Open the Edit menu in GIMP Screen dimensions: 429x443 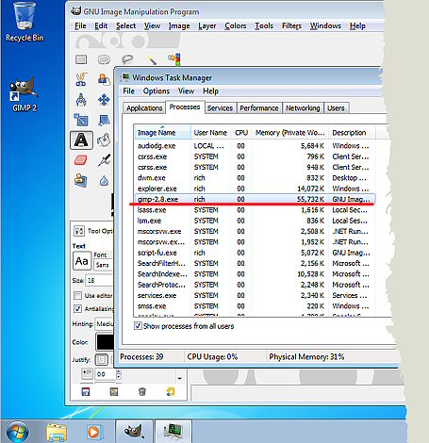(101, 25)
